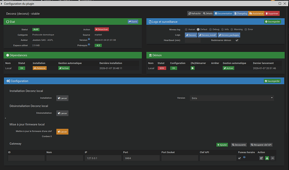Open the Deconz_install log
The width and height of the screenshot is (289, 170).
(x=207, y=35)
